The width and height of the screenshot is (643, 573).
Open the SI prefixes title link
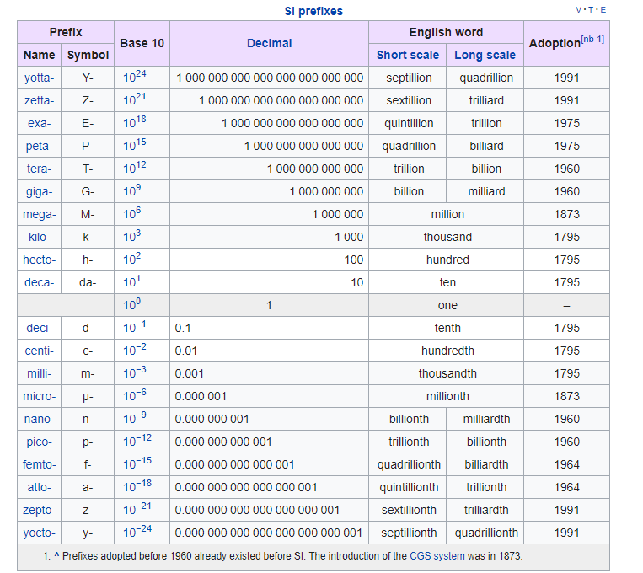pyautogui.click(x=313, y=11)
